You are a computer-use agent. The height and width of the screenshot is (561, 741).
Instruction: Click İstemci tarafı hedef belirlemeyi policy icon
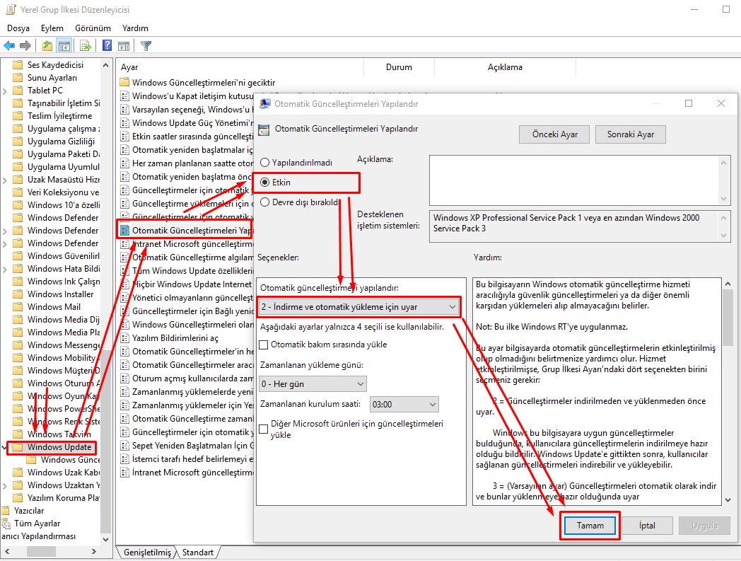124,459
